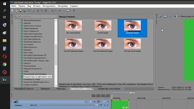
Task: Click the track motion icon on video track
Action: (90, 102)
